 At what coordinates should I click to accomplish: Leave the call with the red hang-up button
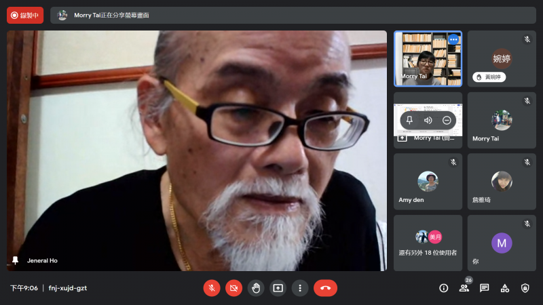click(325, 288)
